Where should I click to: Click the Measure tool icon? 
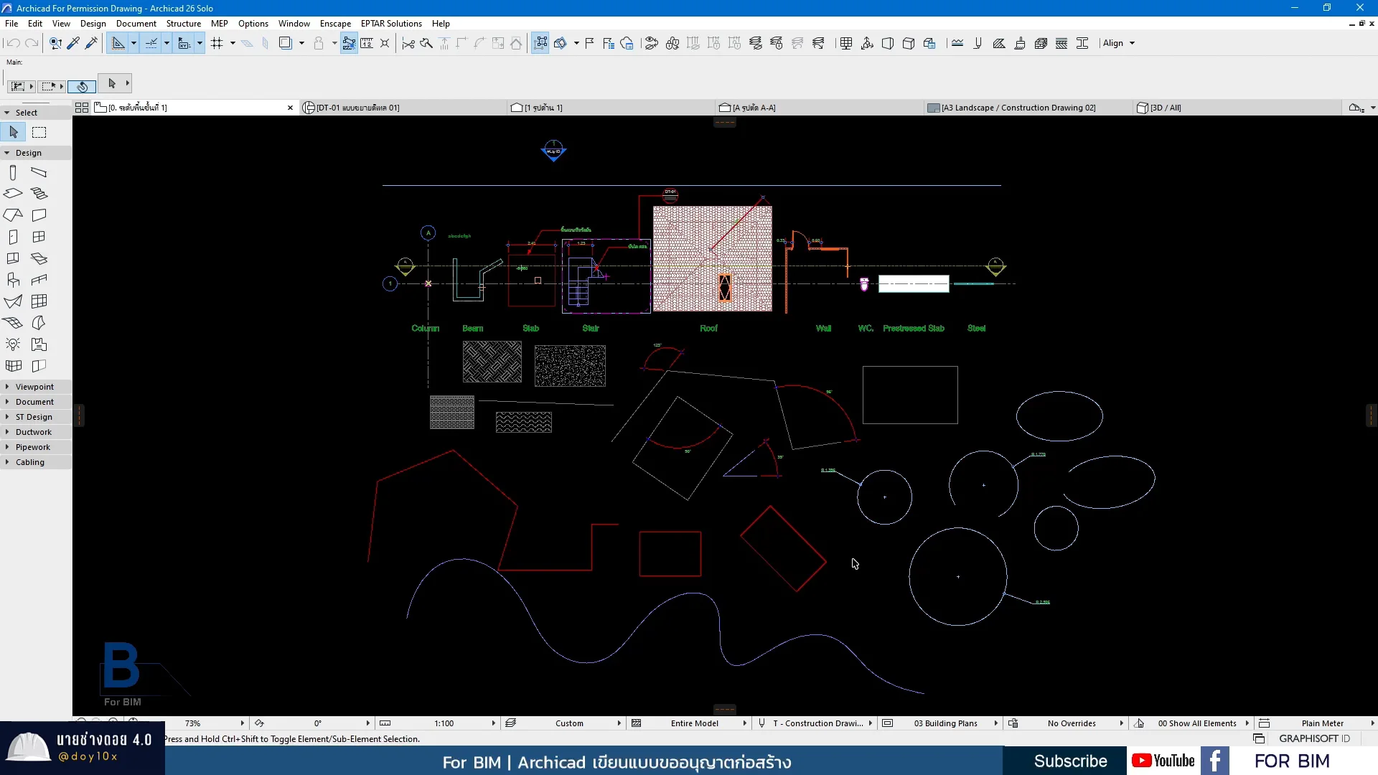pyautogui.click(x=367, y=43)
